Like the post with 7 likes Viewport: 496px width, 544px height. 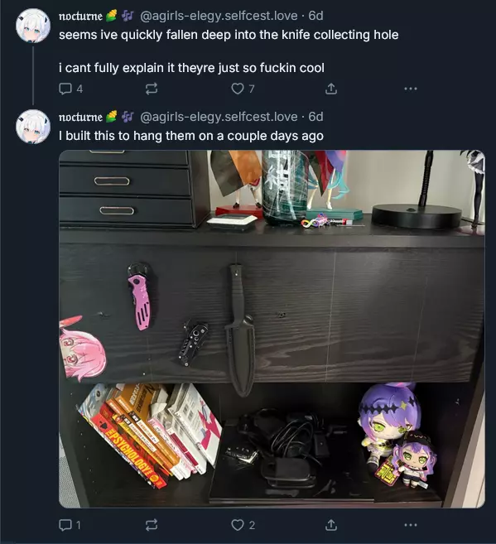coord(243,89)
